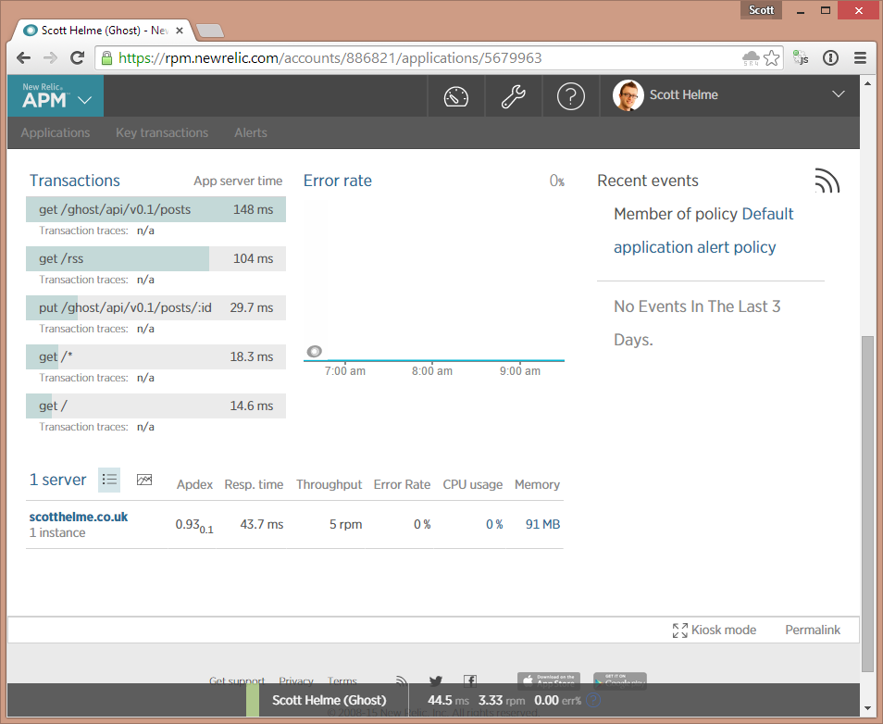Open the Alerts tab
This screenshot has height=724, width=883.
251,133
